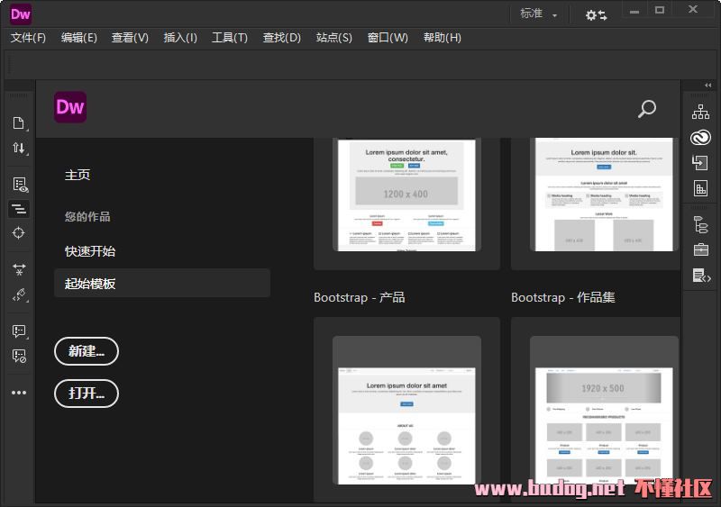Expand the right panel dock arrows
This screenshot has height=507, width=721.
(707, 86)
